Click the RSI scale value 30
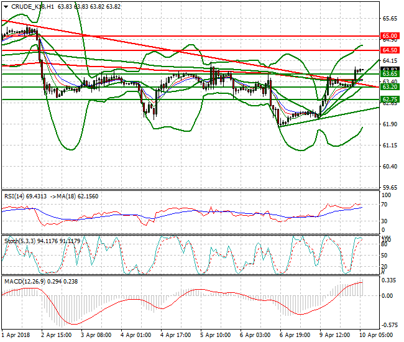This screenshot has width=404, height=342. [x=384, y=221]
